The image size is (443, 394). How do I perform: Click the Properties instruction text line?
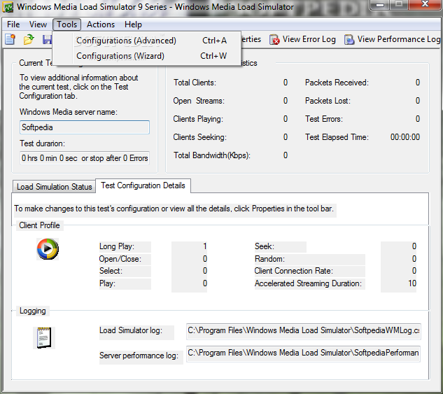(x=174, y=209)
